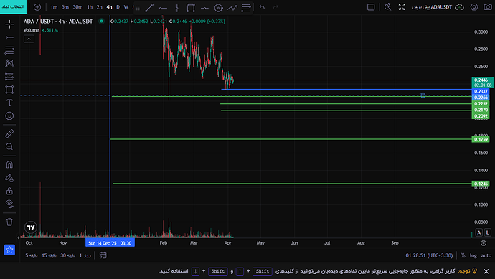Activate the zoom in tool
This screenshot has width=495, height=279.
(9, 147)
